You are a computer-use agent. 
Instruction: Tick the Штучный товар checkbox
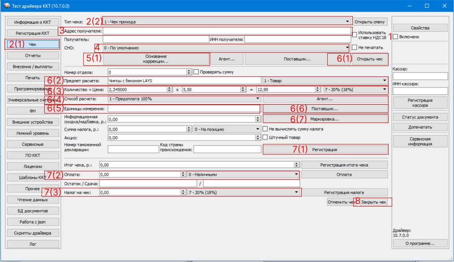(265, 137)
